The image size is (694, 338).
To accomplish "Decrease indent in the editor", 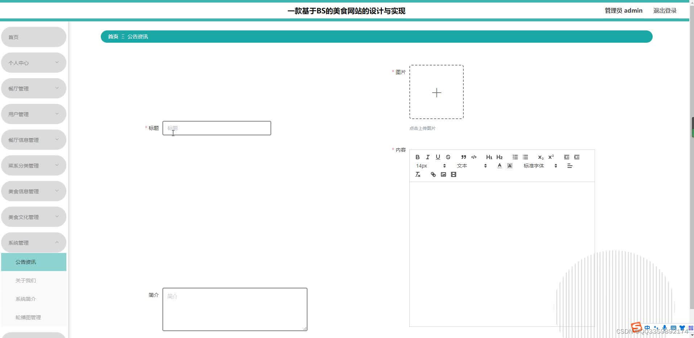I will point(566,157).
